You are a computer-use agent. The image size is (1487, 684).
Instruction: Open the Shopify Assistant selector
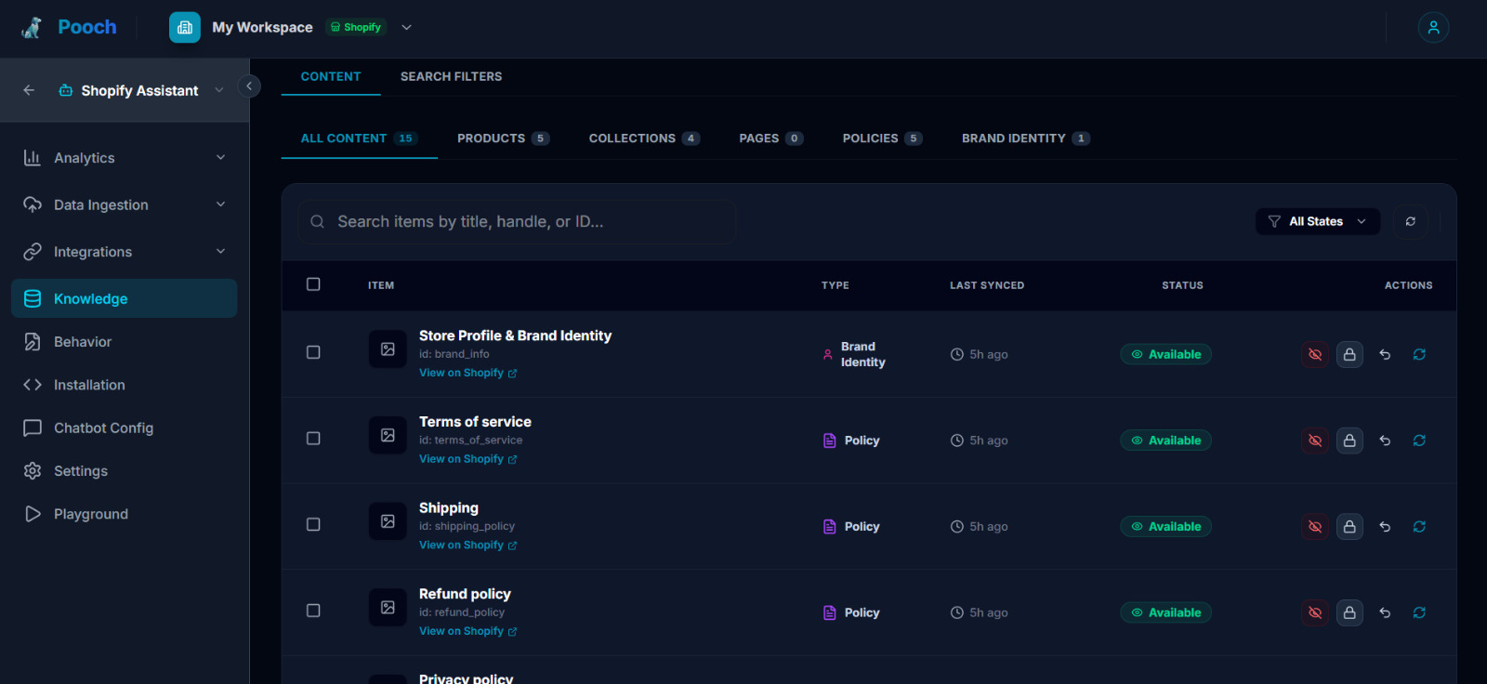[x=141, y=90]
